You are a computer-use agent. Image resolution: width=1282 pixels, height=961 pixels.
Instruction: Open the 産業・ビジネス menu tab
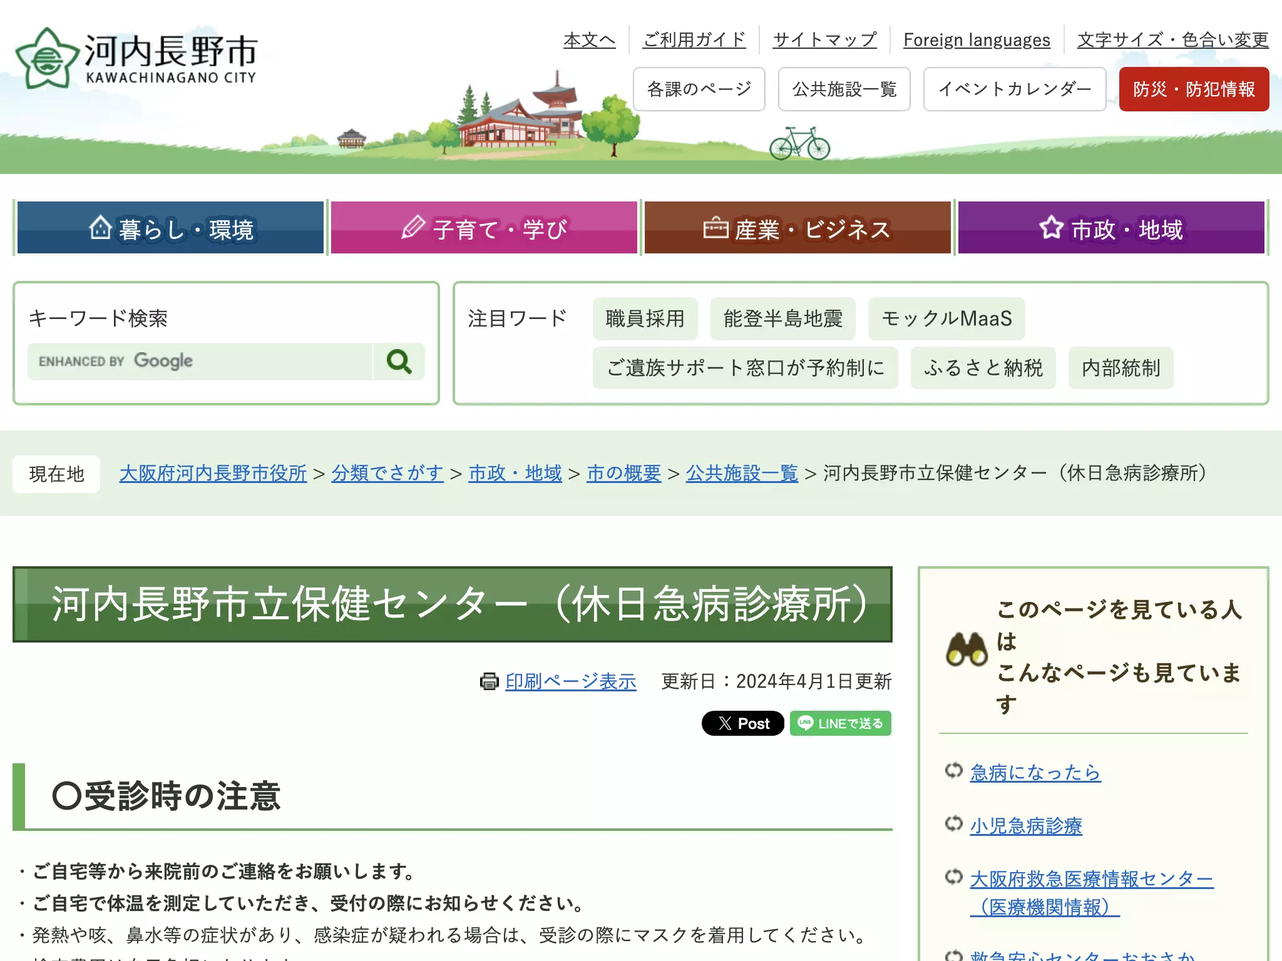pos(797,228)
